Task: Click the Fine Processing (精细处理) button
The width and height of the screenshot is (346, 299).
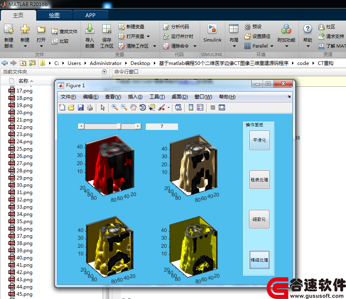Action: point(259,260)
